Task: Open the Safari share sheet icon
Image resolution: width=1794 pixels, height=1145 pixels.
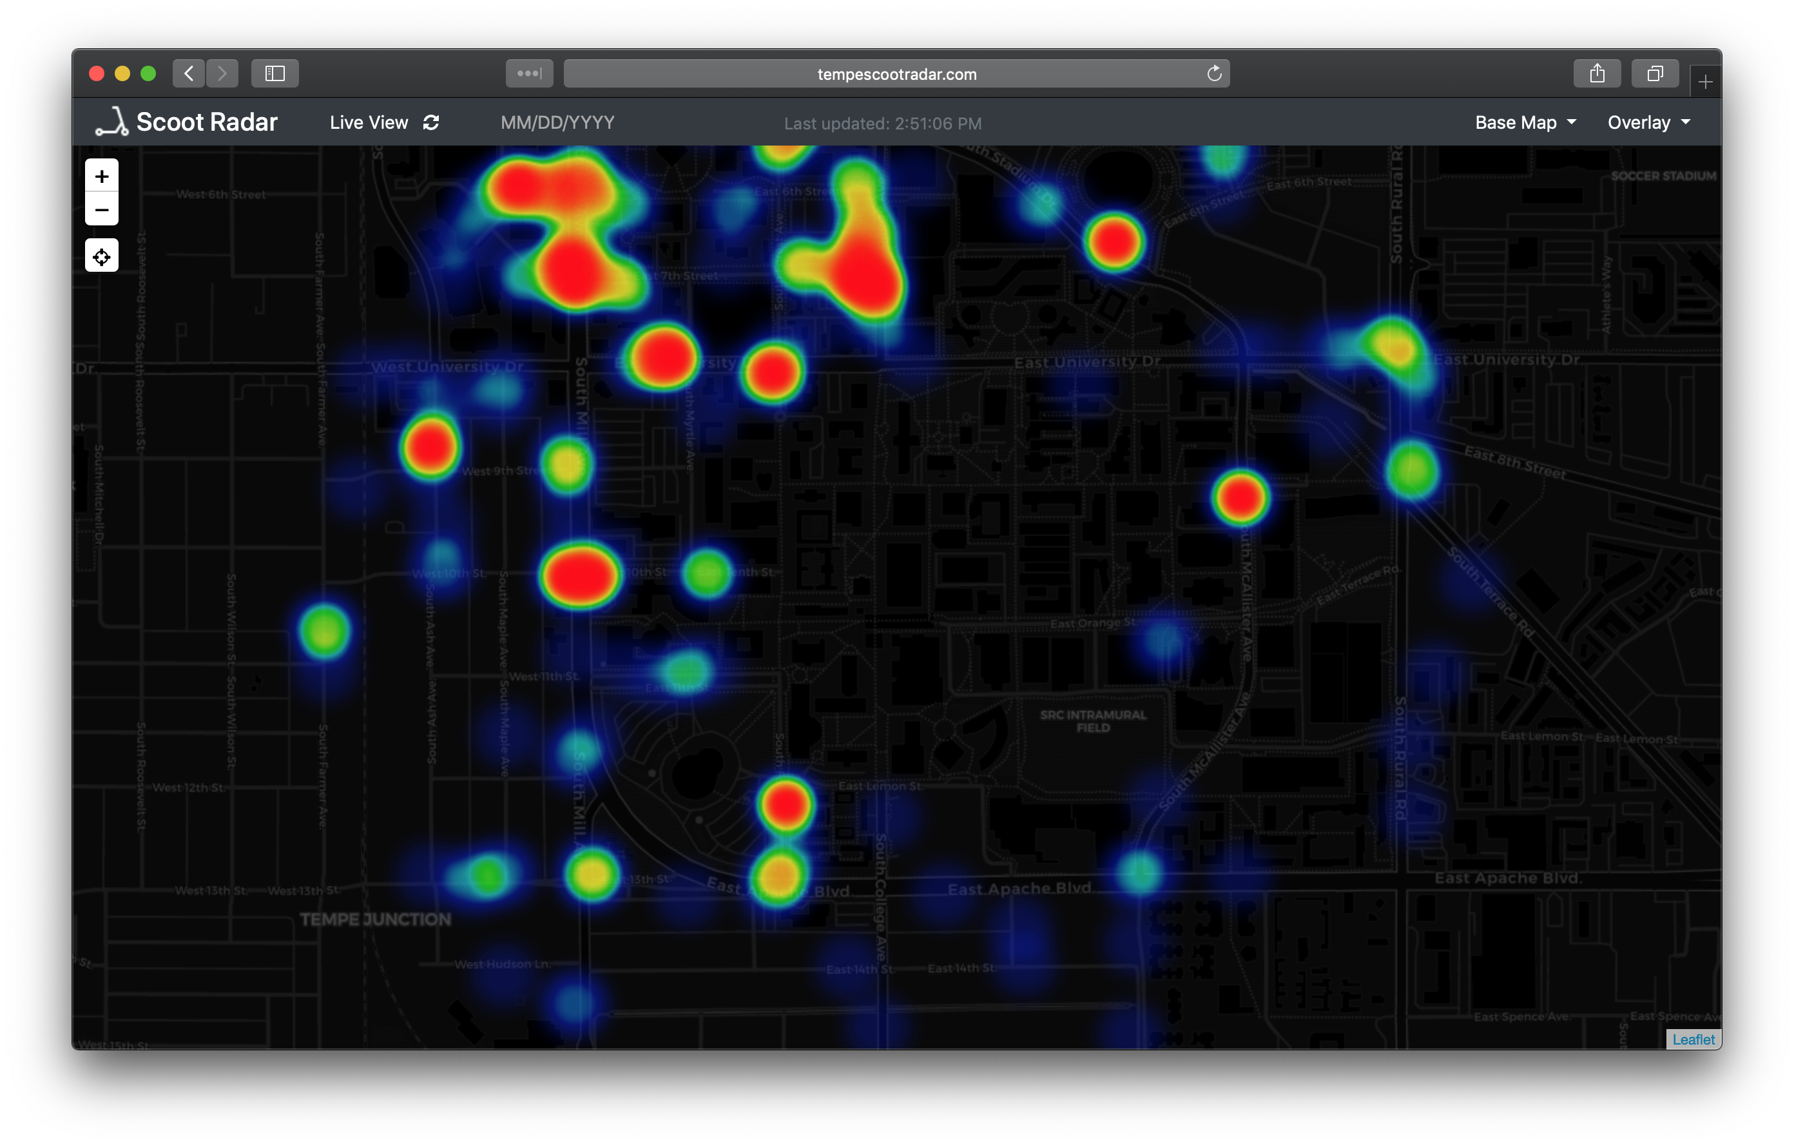Action: pyautogui.click(x=1597, y=73)
